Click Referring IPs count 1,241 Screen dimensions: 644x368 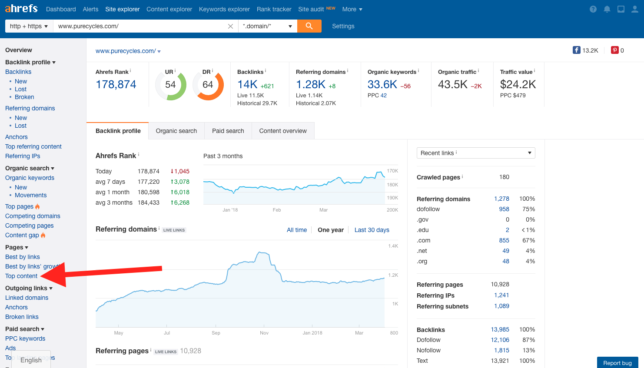tap(501, 295)
